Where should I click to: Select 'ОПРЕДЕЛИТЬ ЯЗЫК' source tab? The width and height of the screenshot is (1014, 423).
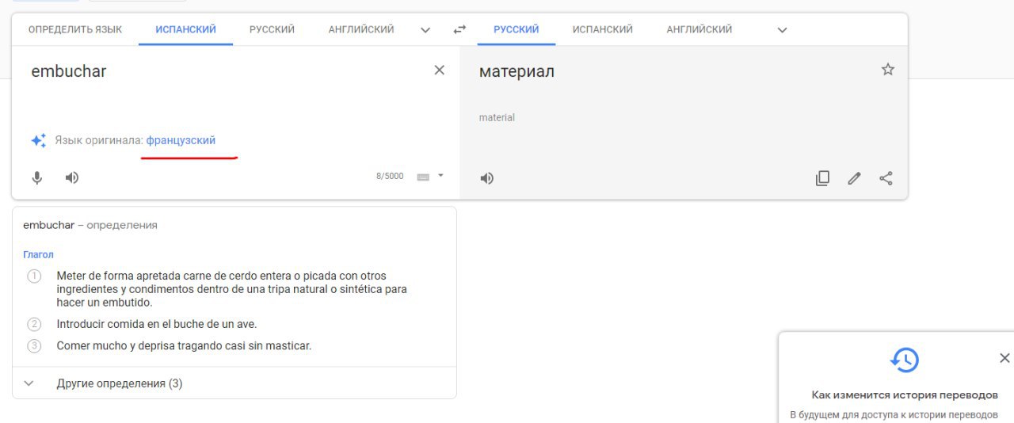click(x=75, y=29)
